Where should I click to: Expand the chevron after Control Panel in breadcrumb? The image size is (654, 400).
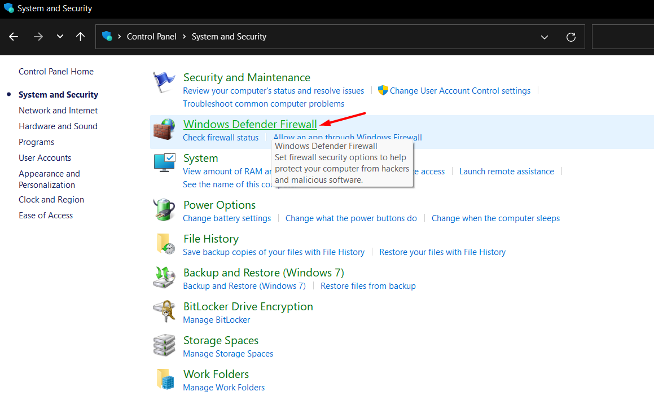(184, 37)
